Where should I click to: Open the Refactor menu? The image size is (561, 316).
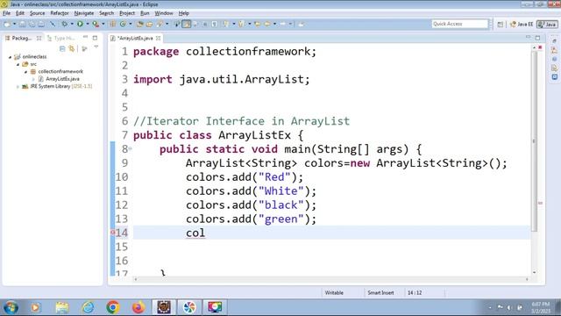coord(60,13)
